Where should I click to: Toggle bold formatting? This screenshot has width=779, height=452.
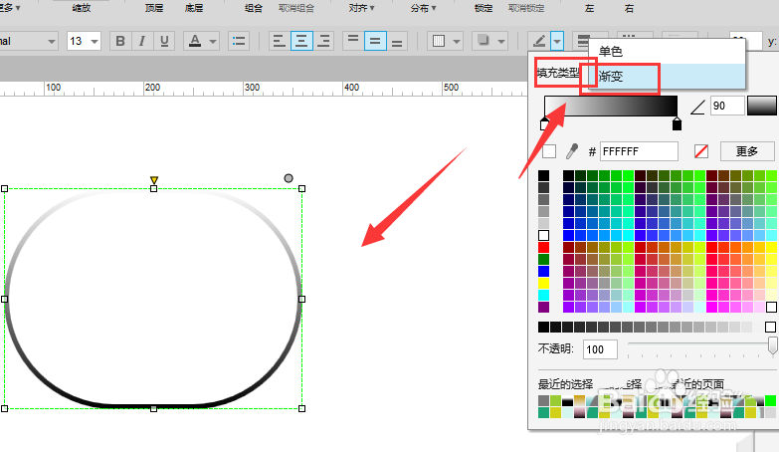coord(120,41)
